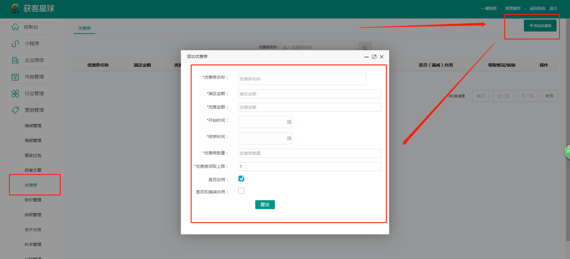Select 满减管理 in the sidebar
Image resolution: width=570 pixels, height=259 pixels.
pos(33,126)
